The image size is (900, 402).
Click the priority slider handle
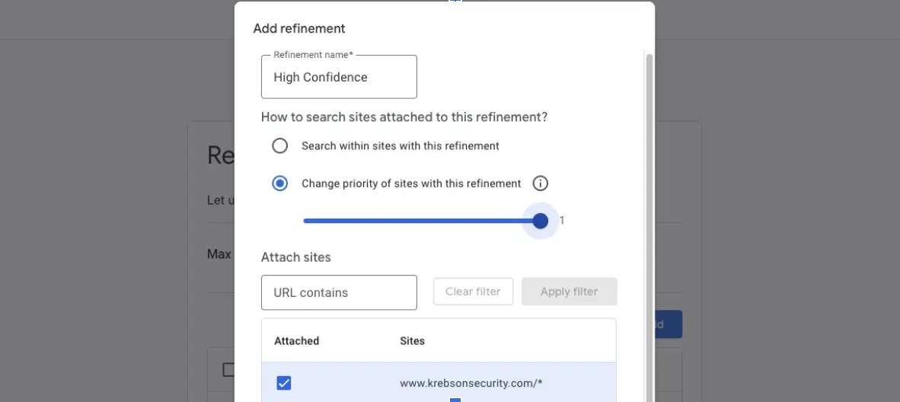coord(540,221)
